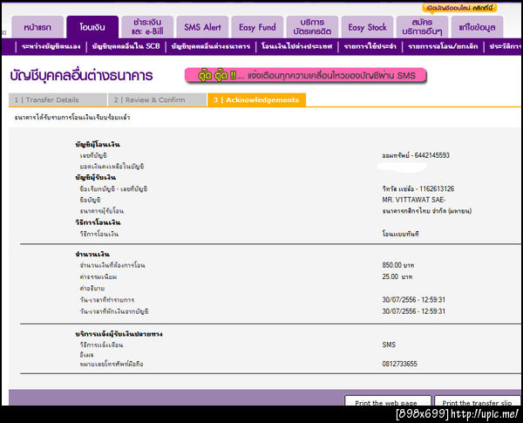Click the ยอดเงินคงเหลือในบัญชี label

112,167
